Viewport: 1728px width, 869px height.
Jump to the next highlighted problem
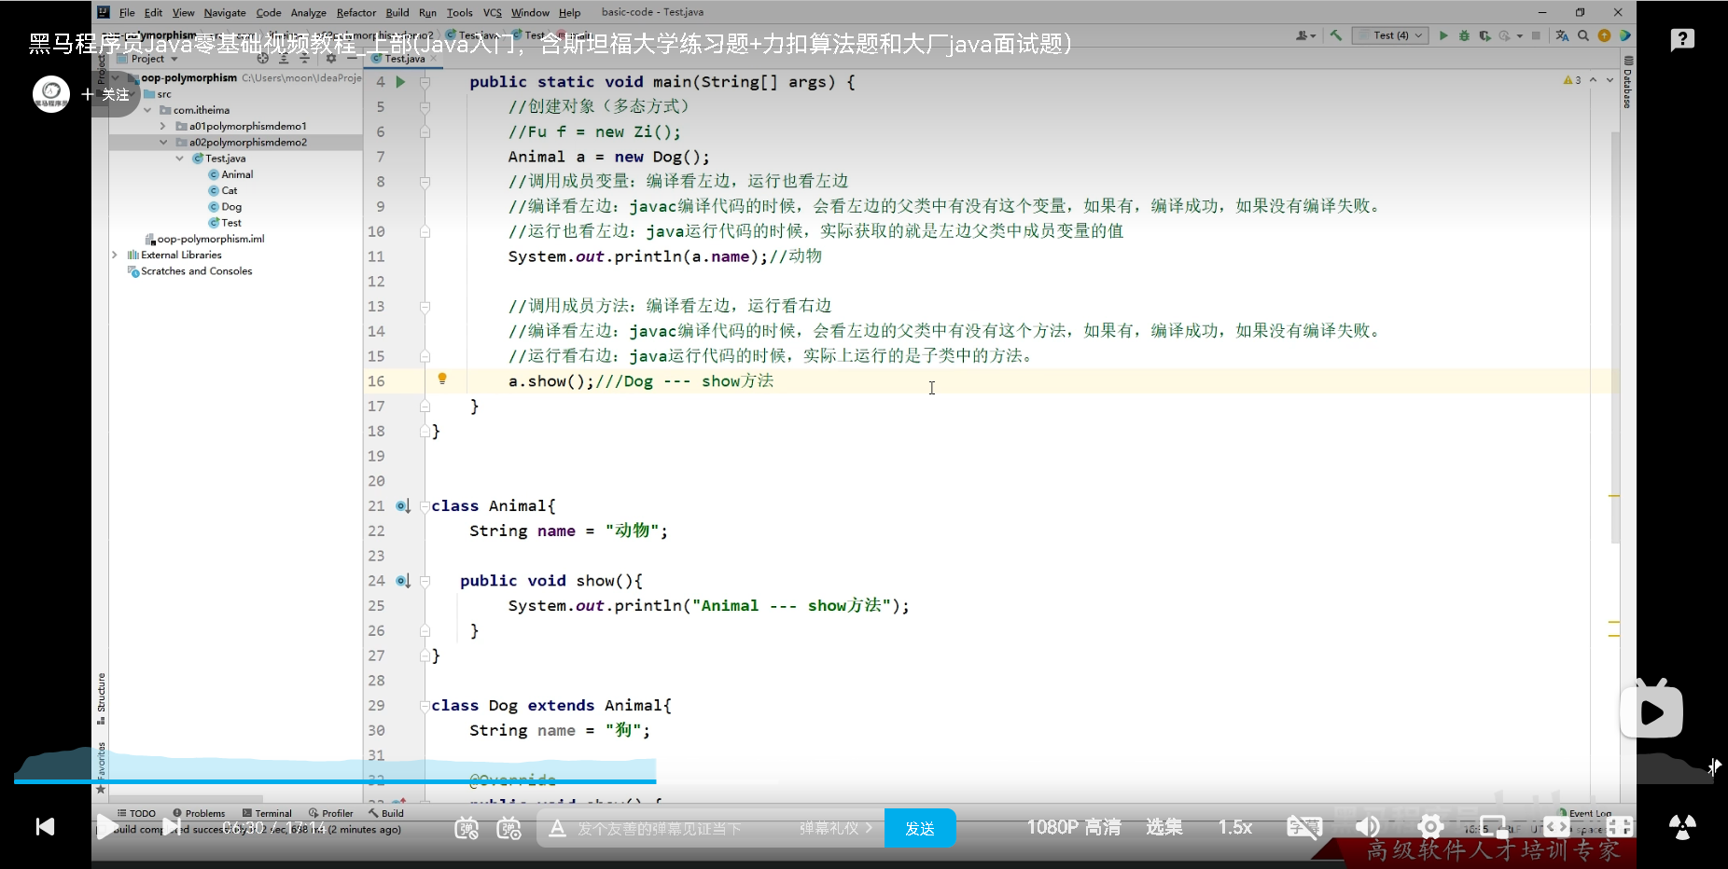[x=1610, y=80]
